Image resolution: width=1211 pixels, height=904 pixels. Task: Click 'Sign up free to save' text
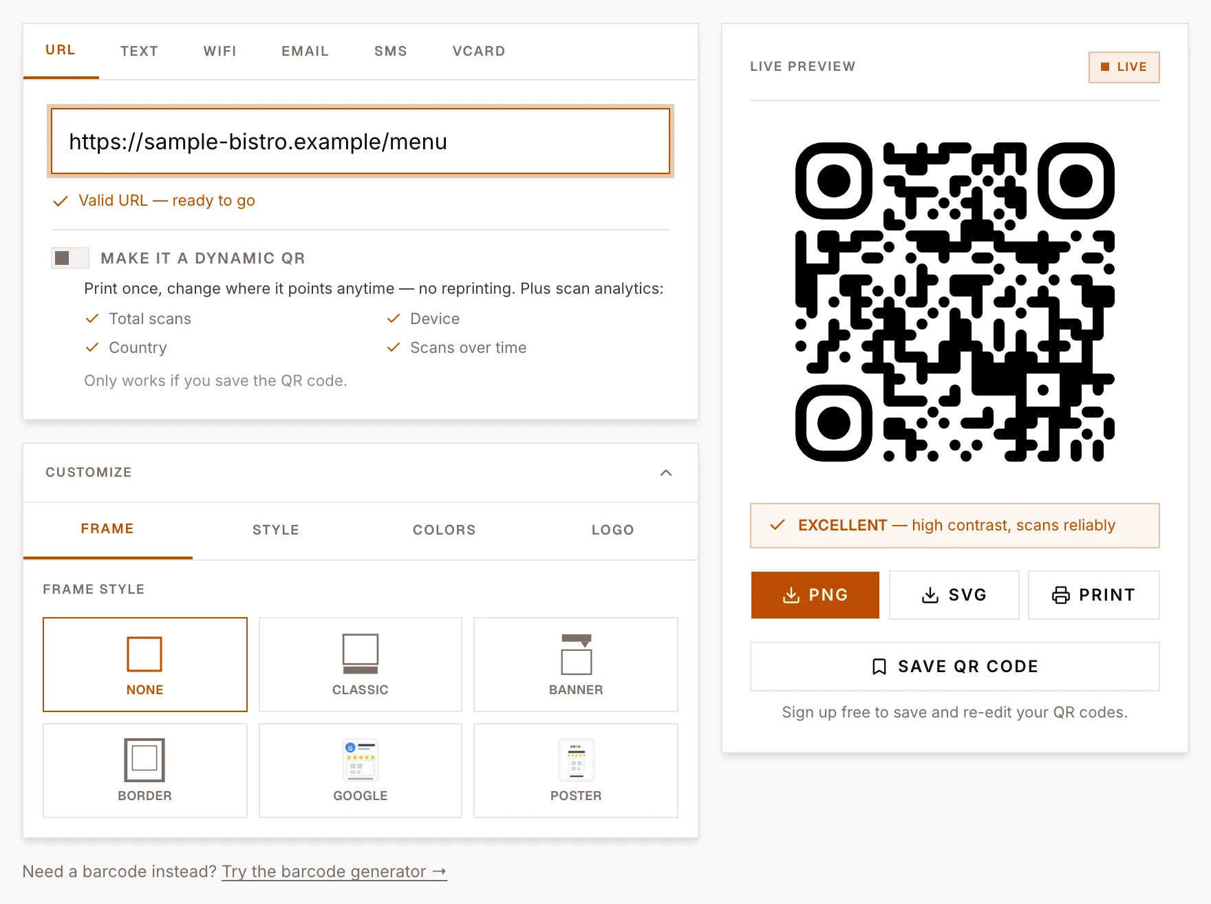pyautogui.click(x=955, y=712)
